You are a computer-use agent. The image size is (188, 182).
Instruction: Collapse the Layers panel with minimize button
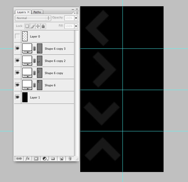pyautogui.click(x=73, y=9)
